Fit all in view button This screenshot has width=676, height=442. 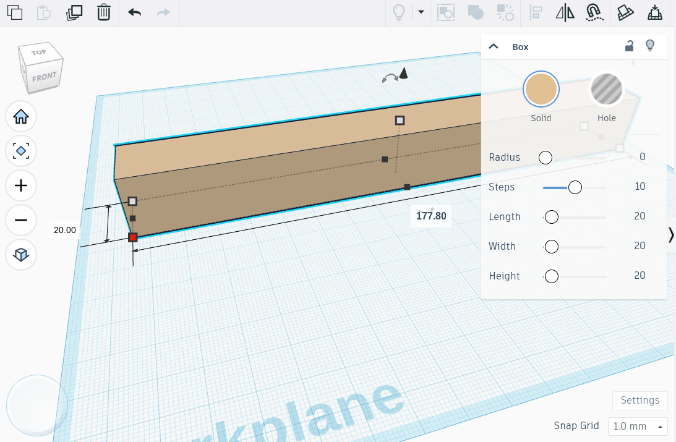click(x=21, y=151)
